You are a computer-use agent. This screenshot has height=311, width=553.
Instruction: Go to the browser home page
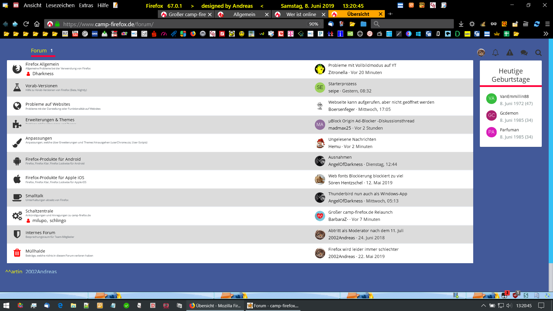37,24
